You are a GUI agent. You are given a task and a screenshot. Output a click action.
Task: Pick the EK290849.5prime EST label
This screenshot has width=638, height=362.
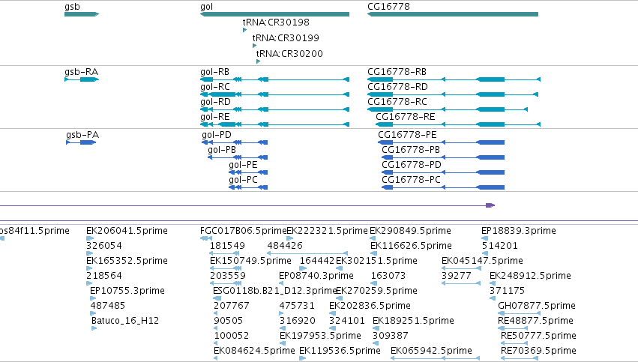pos(411,231)
